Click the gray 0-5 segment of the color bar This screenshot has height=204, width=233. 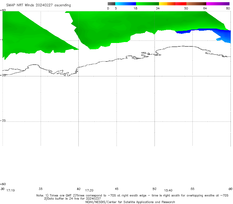(111, 4)
